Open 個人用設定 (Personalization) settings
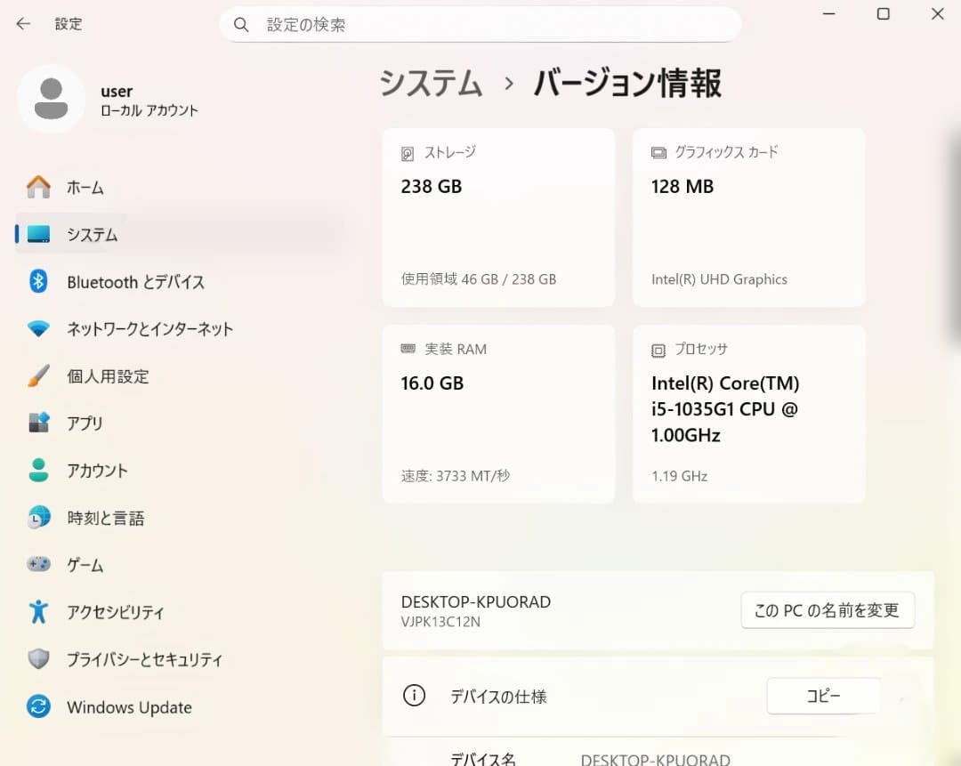Image resolution: width=961 pixels, height=766 pixels. pyautogui.click(x=107, y=376)
